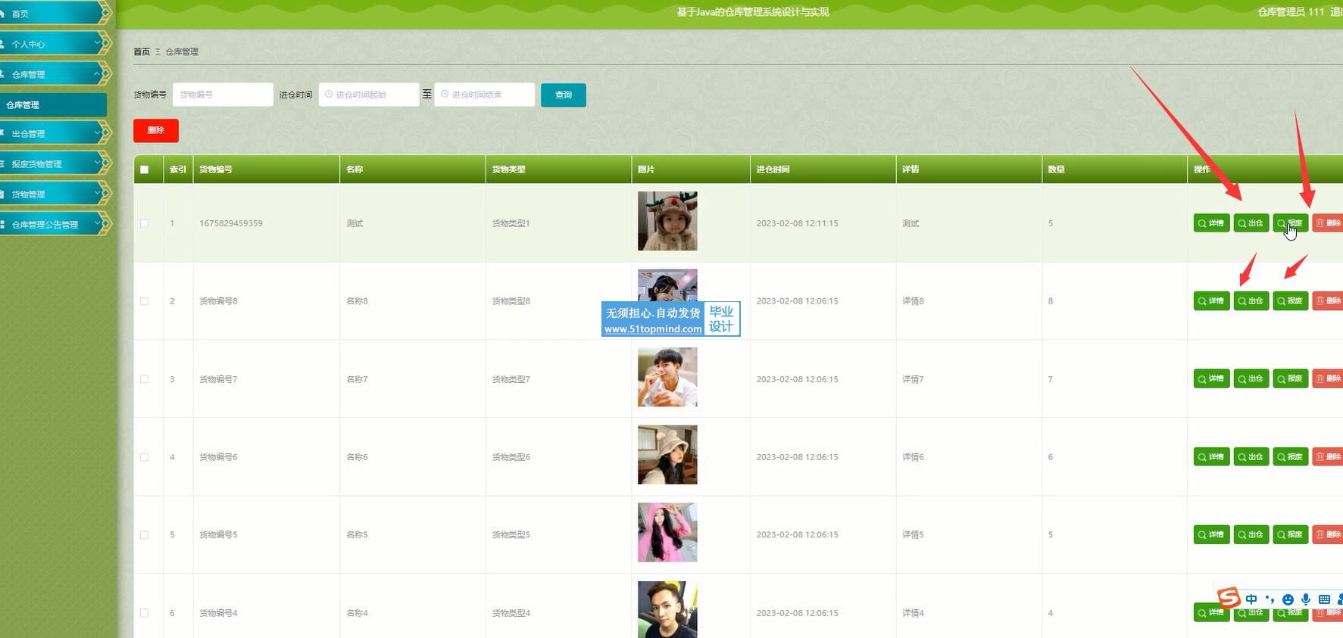The height and width of the screenshot is (638, 1343).
Task: Click the punctuation toggle in input bar
Action: click(1270, 599)
